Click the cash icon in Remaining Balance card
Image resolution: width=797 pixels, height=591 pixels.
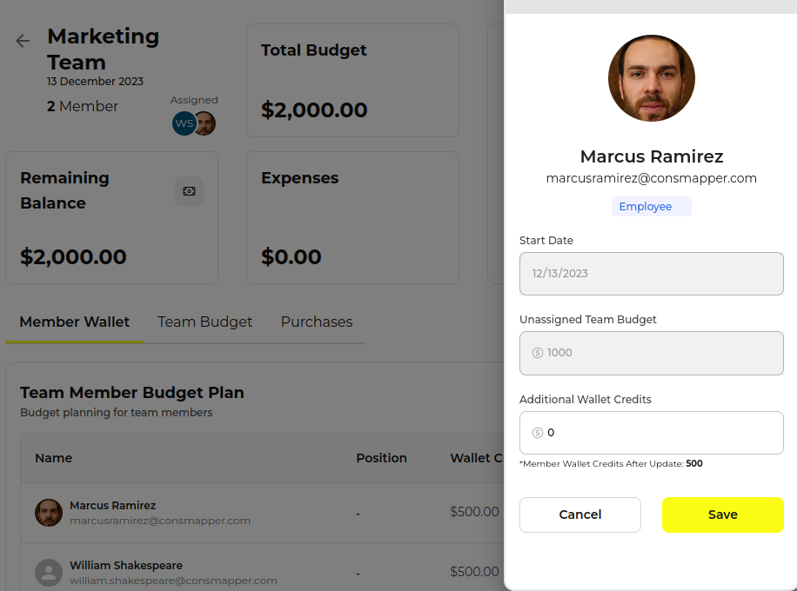coord(189,191)
